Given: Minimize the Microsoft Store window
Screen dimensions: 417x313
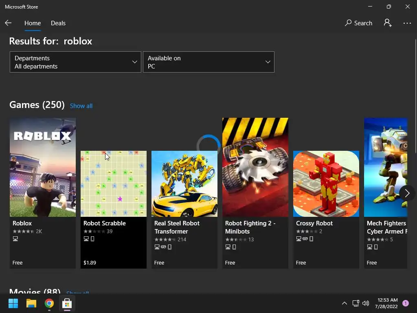Looking at the screenshot, I should point(370,7).
